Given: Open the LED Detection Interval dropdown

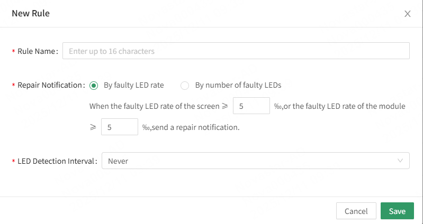Looking at the screenshot, I should point(255,161).
